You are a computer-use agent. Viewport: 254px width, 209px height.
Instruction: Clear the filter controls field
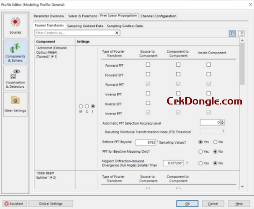[x=117, y=33]
